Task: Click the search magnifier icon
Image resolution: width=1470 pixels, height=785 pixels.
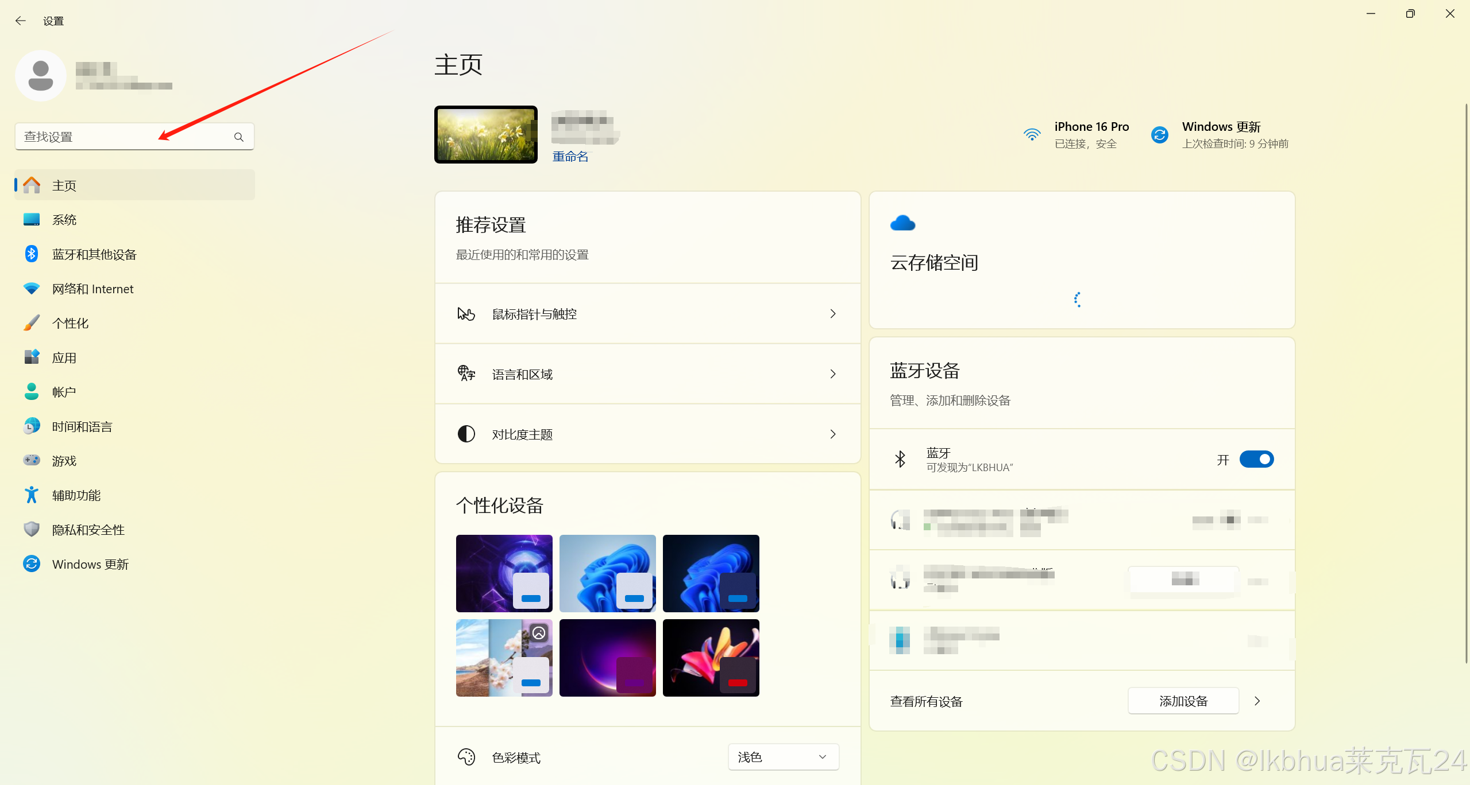Action: coord(238,137)
